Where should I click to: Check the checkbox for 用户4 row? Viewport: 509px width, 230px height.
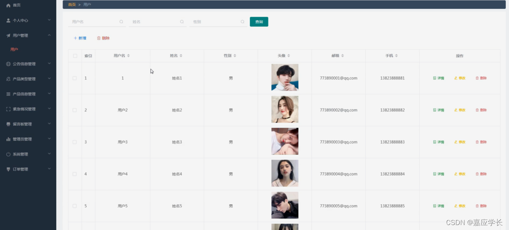(x=75, y=174)
